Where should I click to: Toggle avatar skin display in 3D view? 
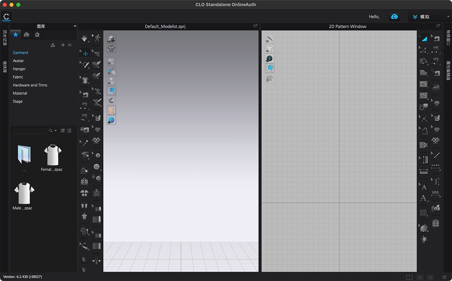point(111,110)
